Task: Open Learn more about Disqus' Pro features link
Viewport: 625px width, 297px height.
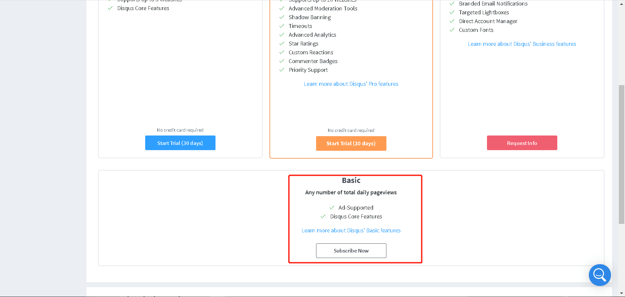Action: click(x=351, y=84)
